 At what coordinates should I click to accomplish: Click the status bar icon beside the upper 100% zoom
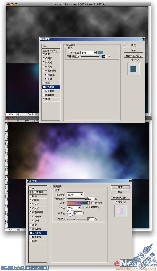point(18,114)
